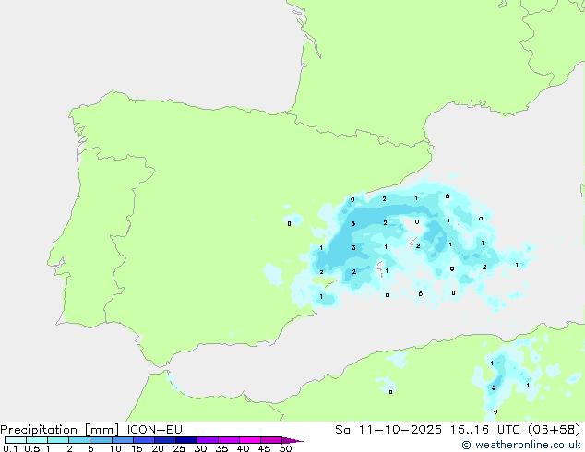Click the '15..16 UTC' time text
Viewport: 585px width, 452px height.
click(485, 430)
